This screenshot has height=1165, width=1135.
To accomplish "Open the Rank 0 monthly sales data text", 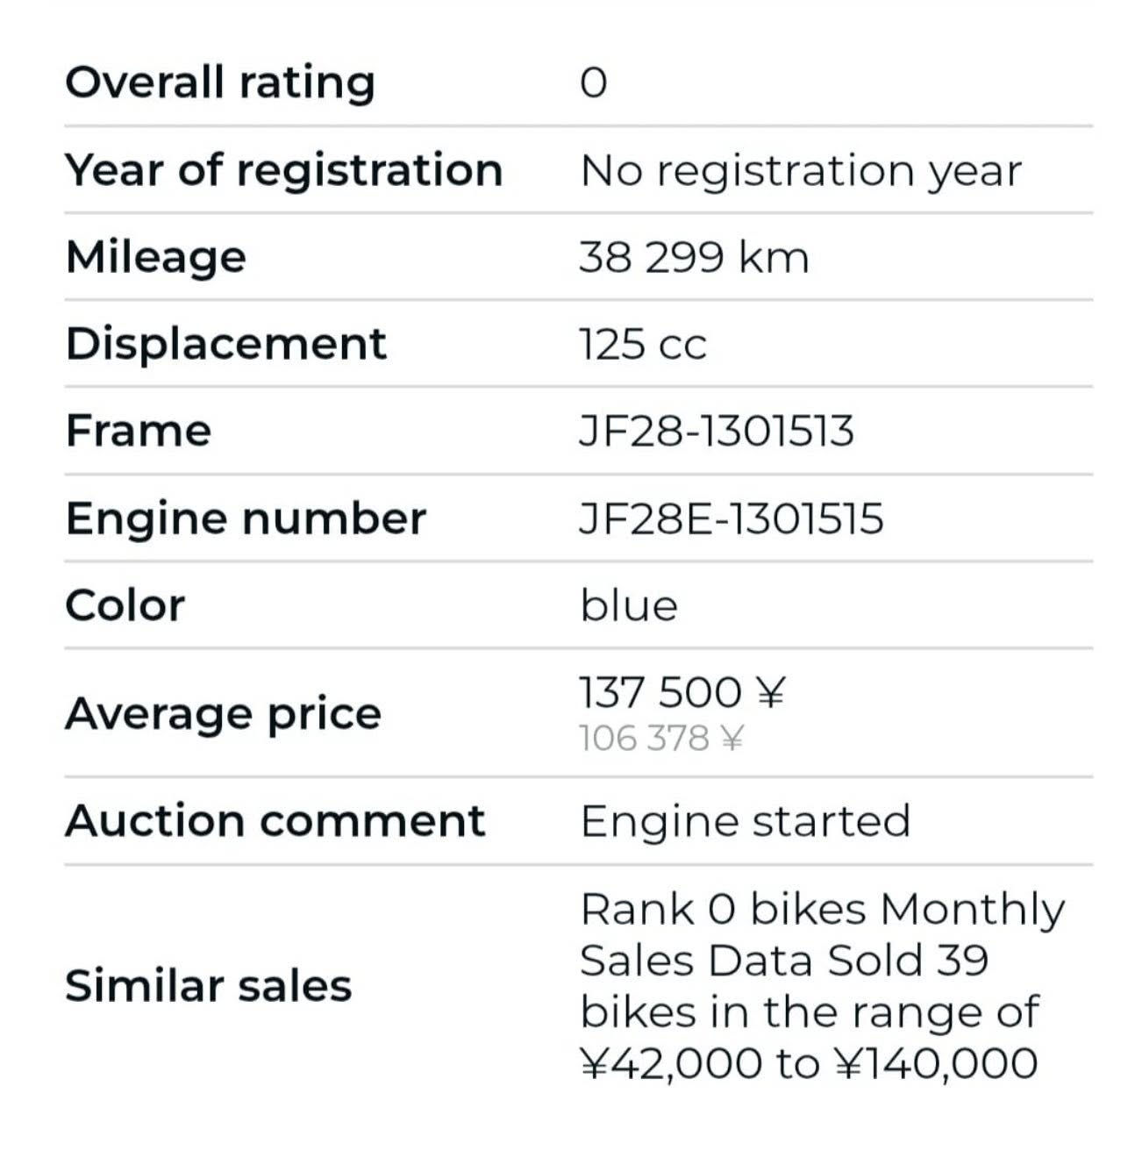I will pyautogui.click(x=821, y=985).
